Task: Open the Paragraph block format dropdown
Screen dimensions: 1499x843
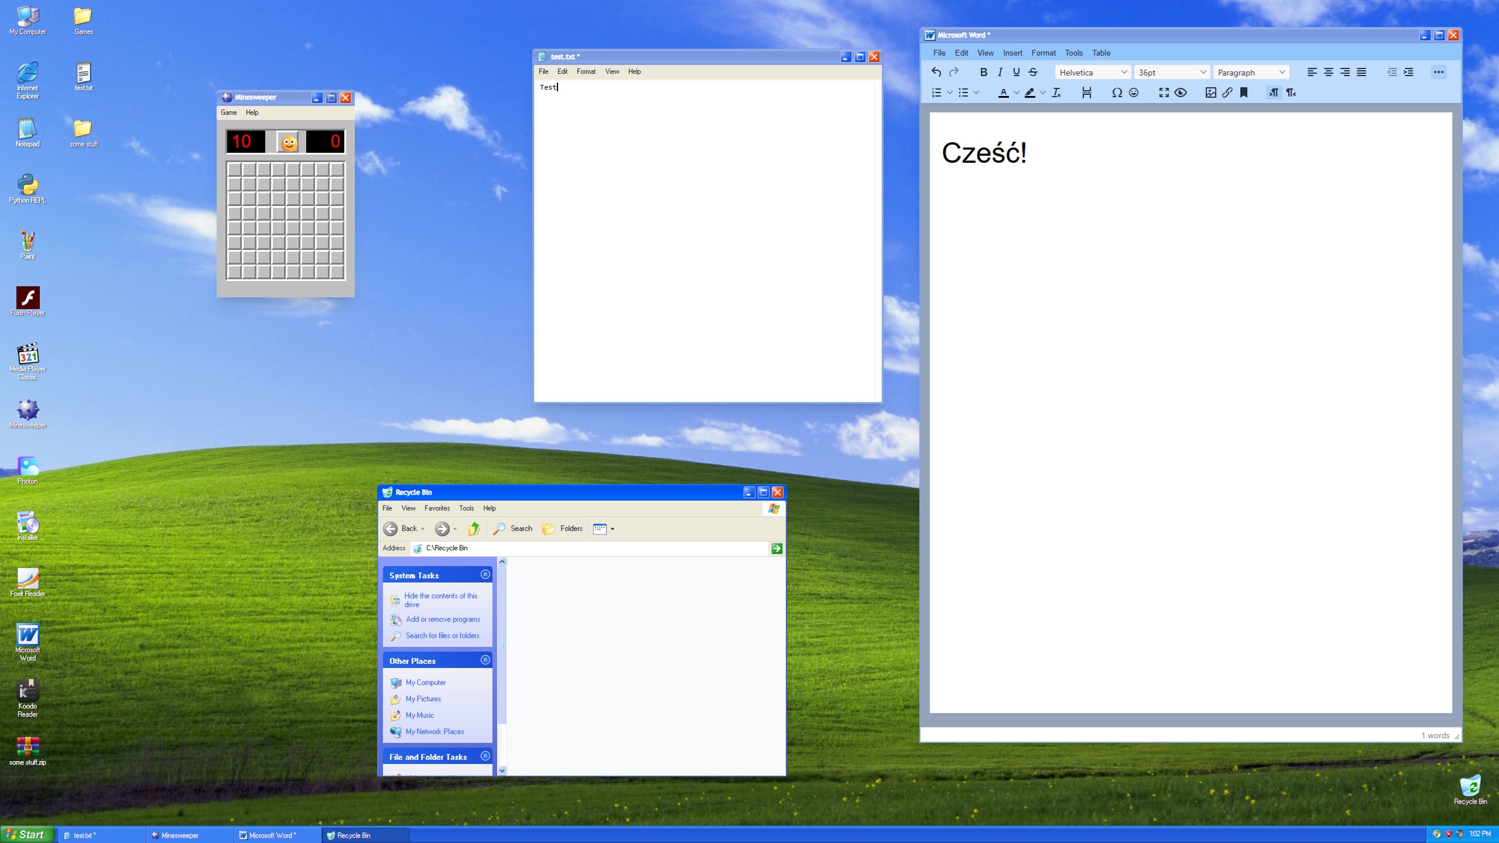Action: coord(1251,73)
